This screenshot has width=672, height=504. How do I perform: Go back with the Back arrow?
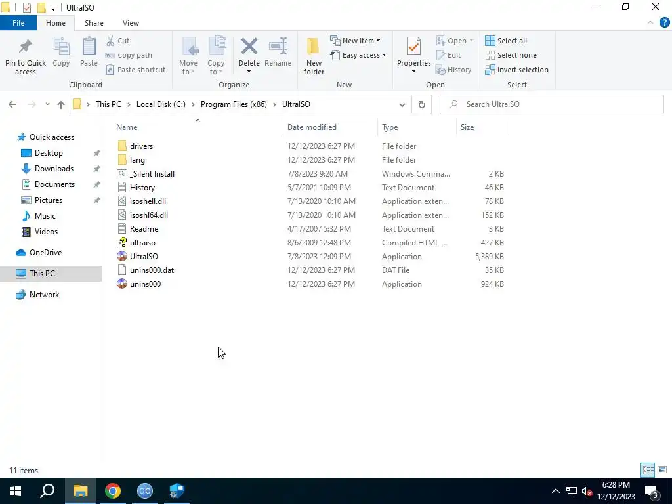12,104
